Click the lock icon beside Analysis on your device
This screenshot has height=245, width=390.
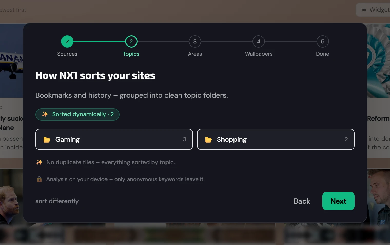39,179
